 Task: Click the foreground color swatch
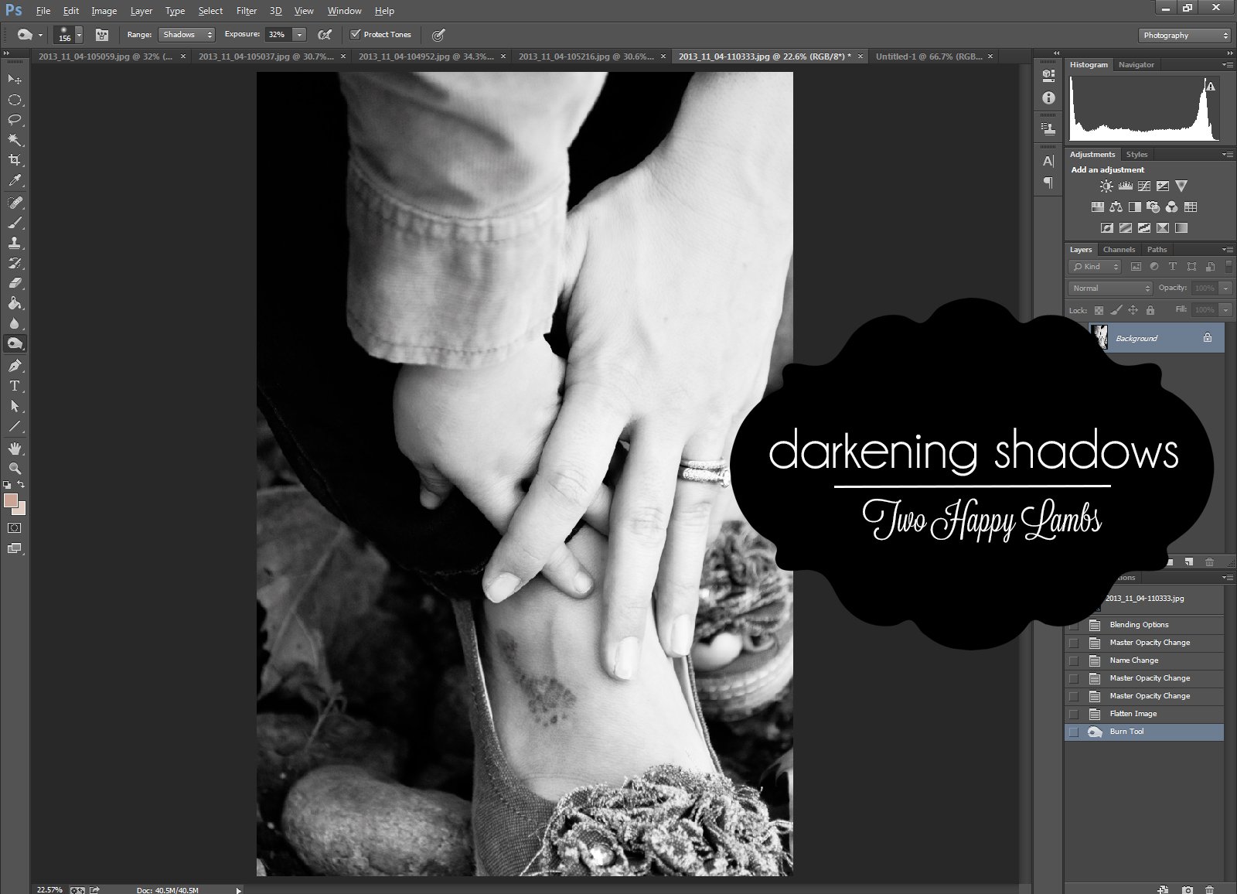pos(11,501)
